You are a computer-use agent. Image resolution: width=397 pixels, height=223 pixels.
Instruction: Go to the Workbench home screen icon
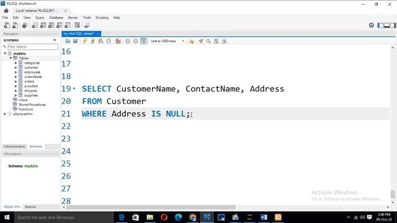[6, 11]
